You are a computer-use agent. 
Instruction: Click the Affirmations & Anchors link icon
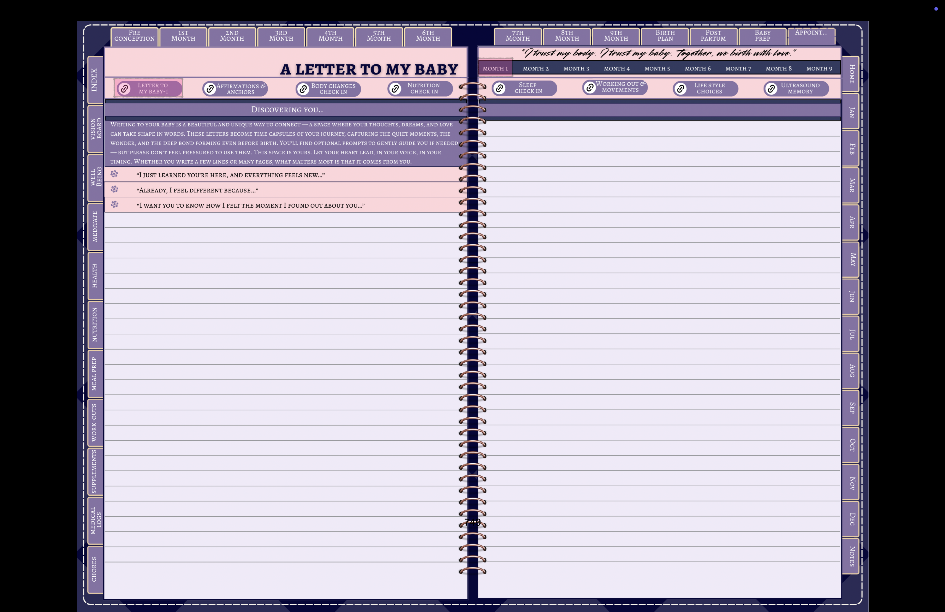click(210, 89)
